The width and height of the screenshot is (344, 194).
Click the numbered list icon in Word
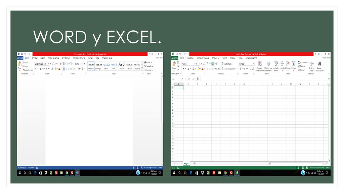tap(68, 64)
